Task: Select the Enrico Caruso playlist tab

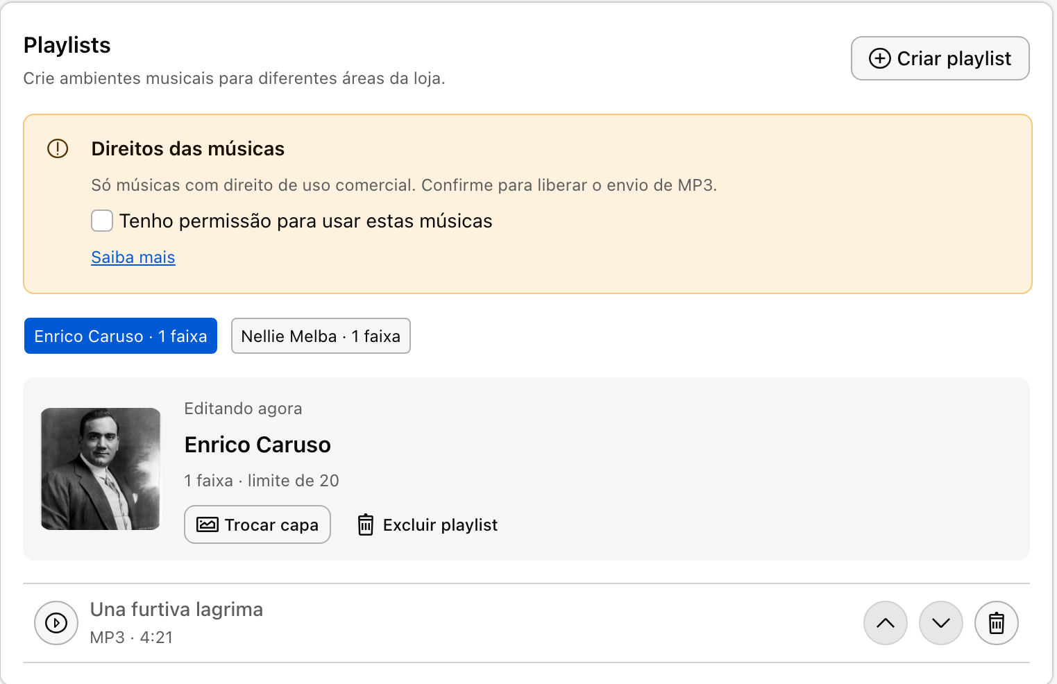Action: click(121, 336)
